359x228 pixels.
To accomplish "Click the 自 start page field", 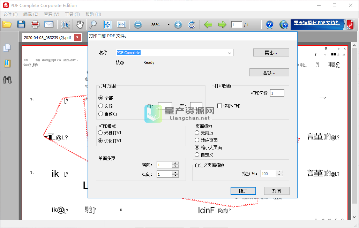I will coord(165,106).
